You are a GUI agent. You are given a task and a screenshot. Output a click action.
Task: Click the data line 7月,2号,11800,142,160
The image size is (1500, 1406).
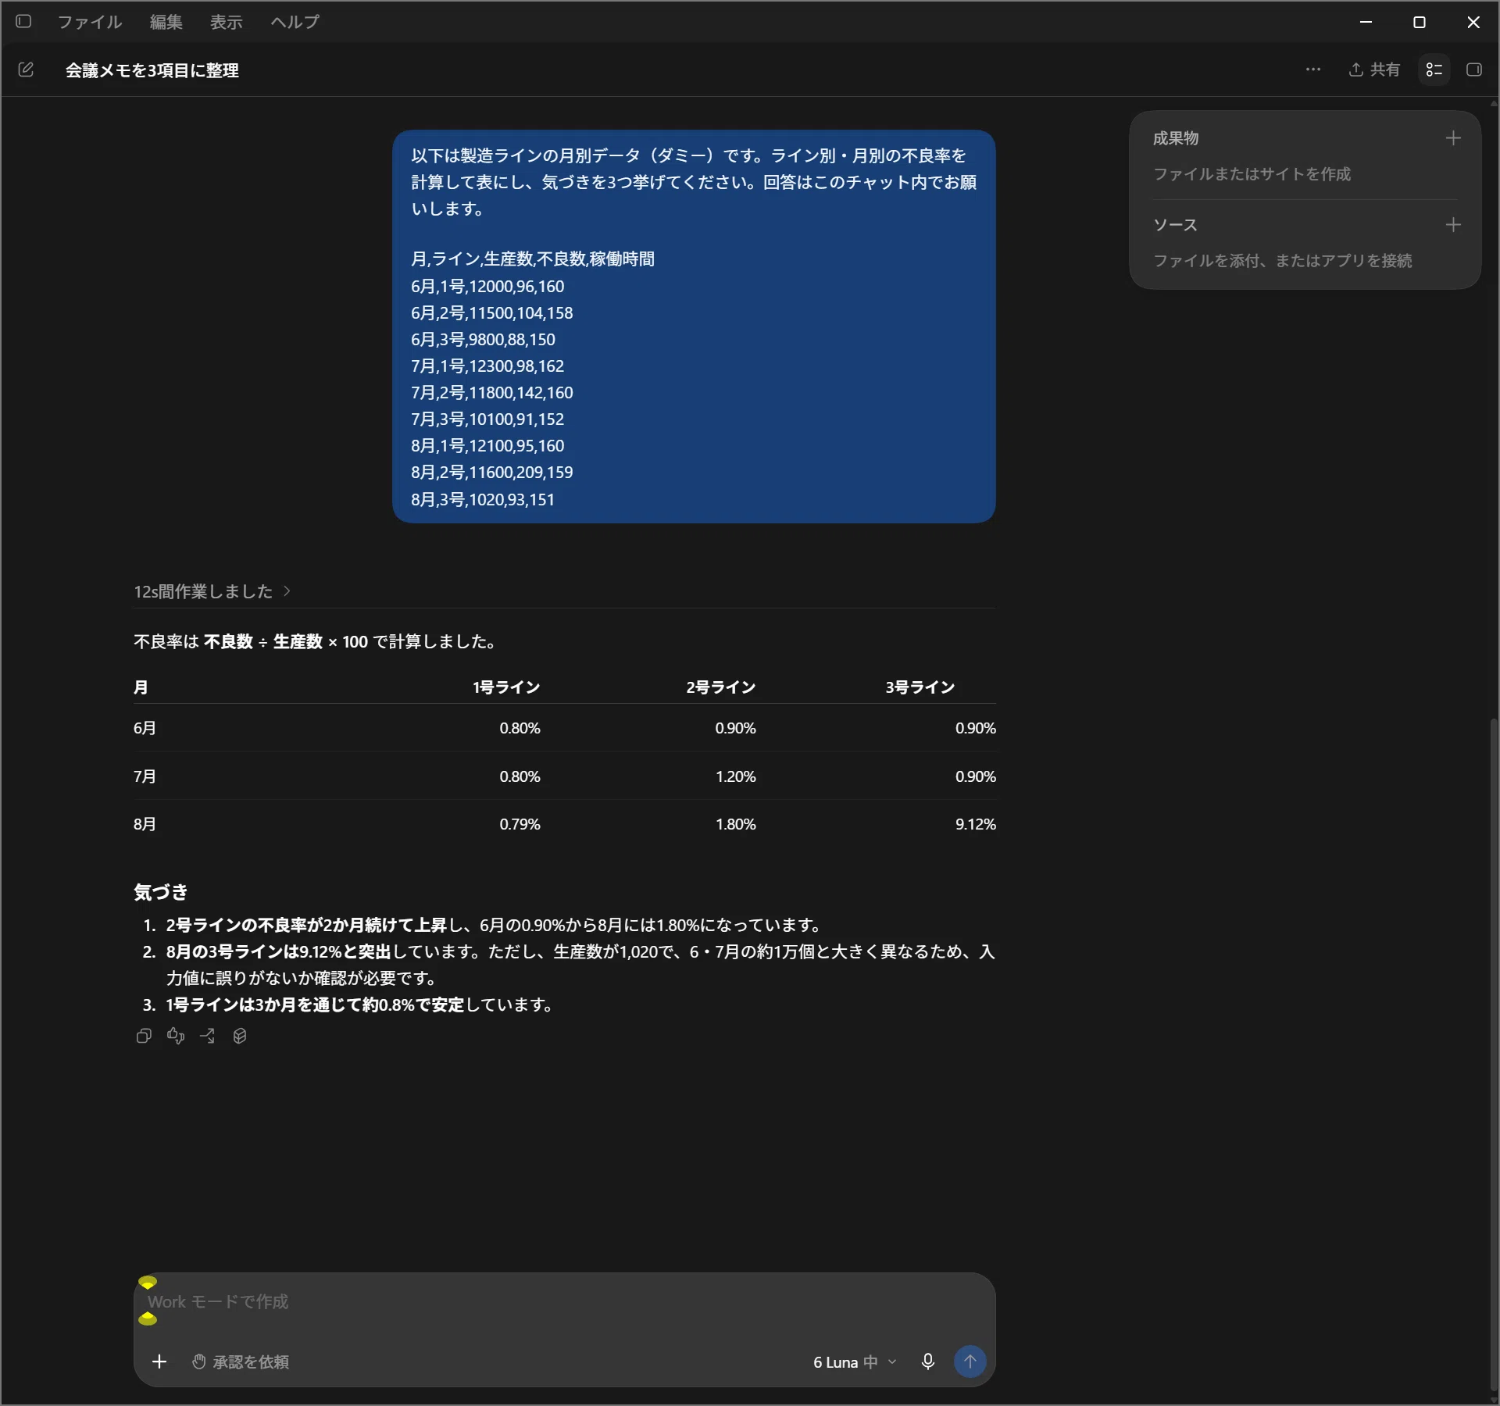tap(492, 392)
